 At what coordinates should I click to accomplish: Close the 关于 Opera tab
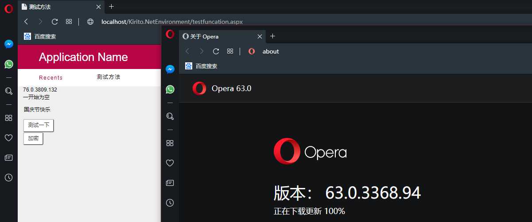(x=260, y=36)
